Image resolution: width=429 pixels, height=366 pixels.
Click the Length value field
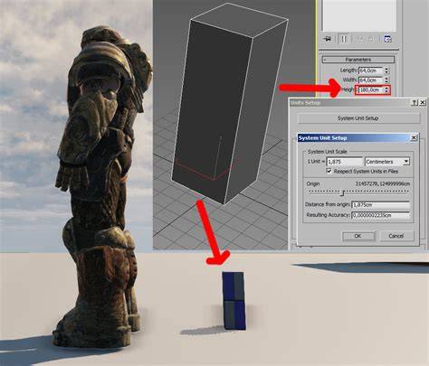tap(370, 70)
